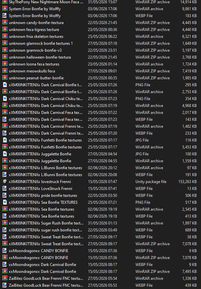Select the unknown gramrock-bonfie-v3 archive icon
This screenshot has width=201, height=289.
point(5,50)
